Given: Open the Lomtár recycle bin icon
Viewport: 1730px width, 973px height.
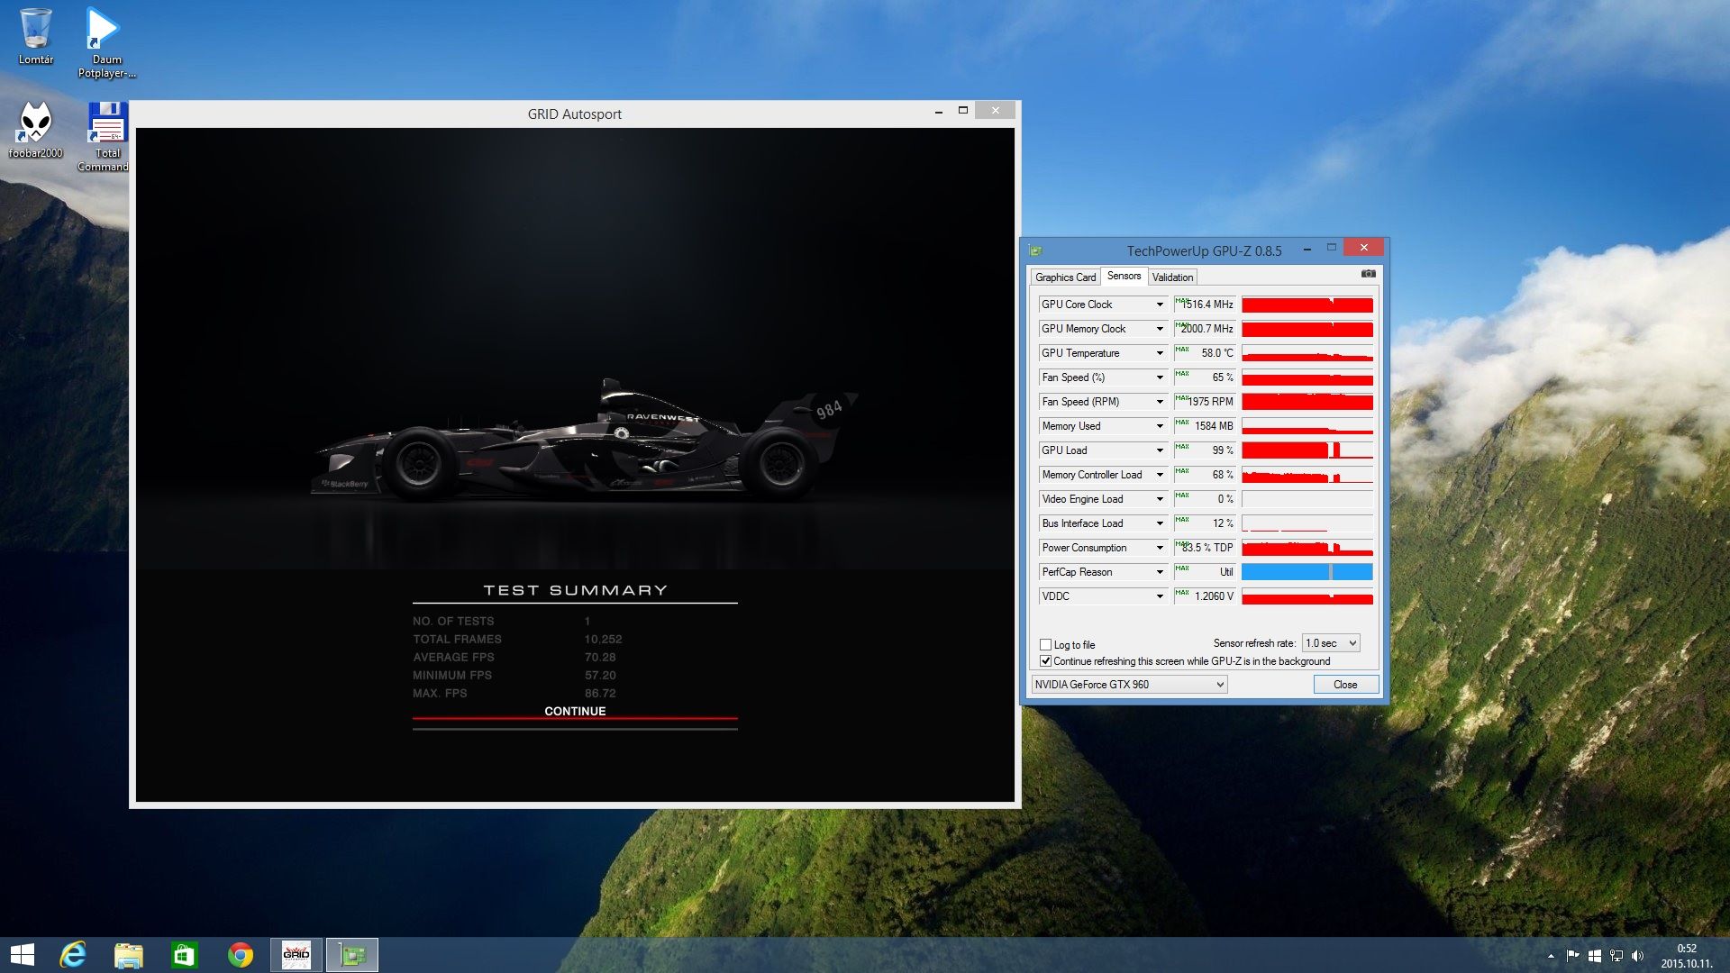Looking at the screenshot, I should pyautogui.click(x=36, y=36).
